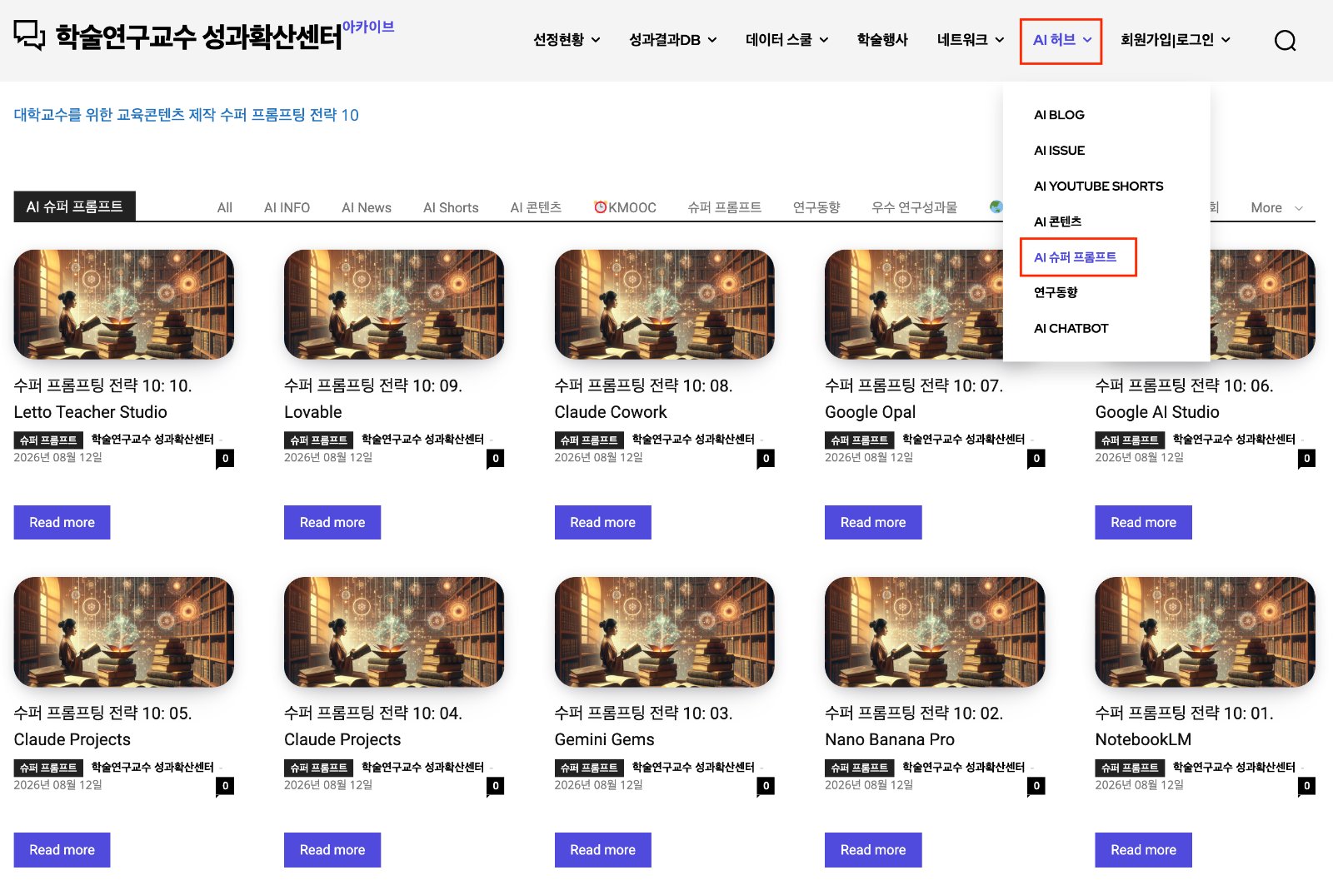Image resolution: width=1333 pixels, height=885 pixels.
Task: Open the Google Opal post title
Action: click(914, 399)
